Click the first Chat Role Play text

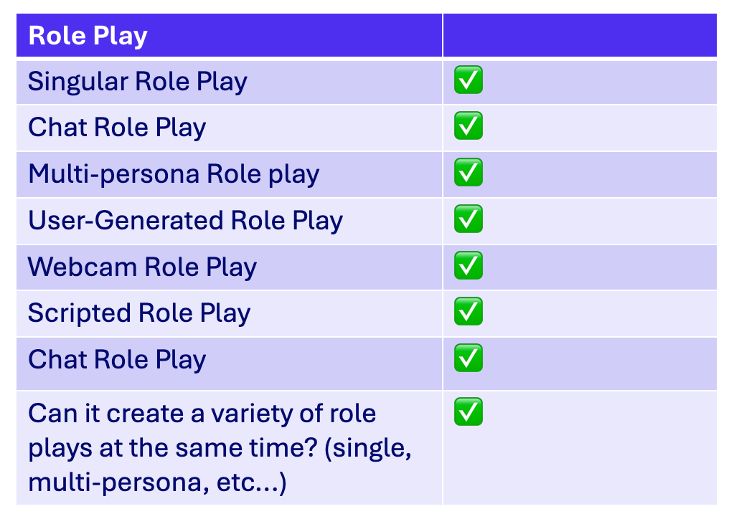tap(117, 128)
